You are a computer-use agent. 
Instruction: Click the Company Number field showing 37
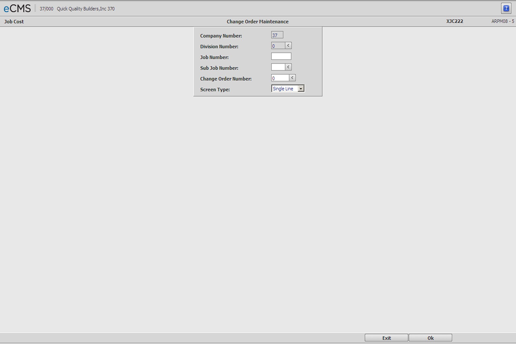[277, 35]
